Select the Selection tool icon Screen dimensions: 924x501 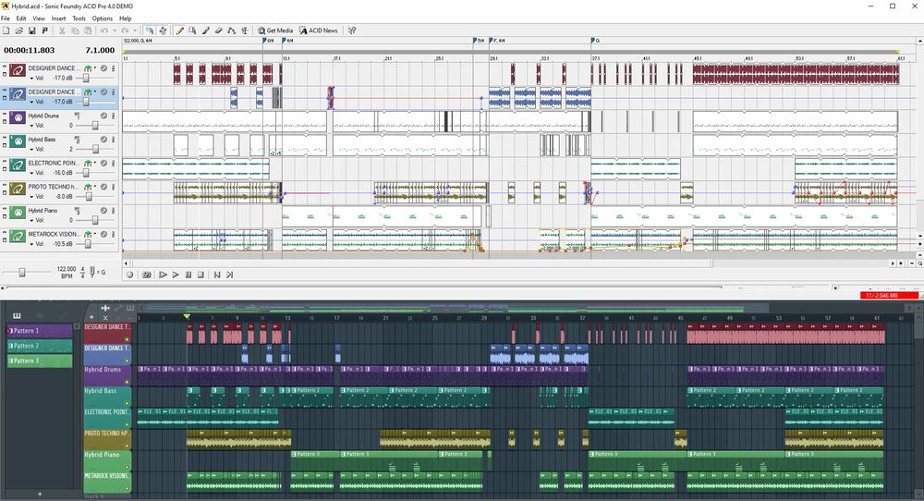(x=193, y=31)
